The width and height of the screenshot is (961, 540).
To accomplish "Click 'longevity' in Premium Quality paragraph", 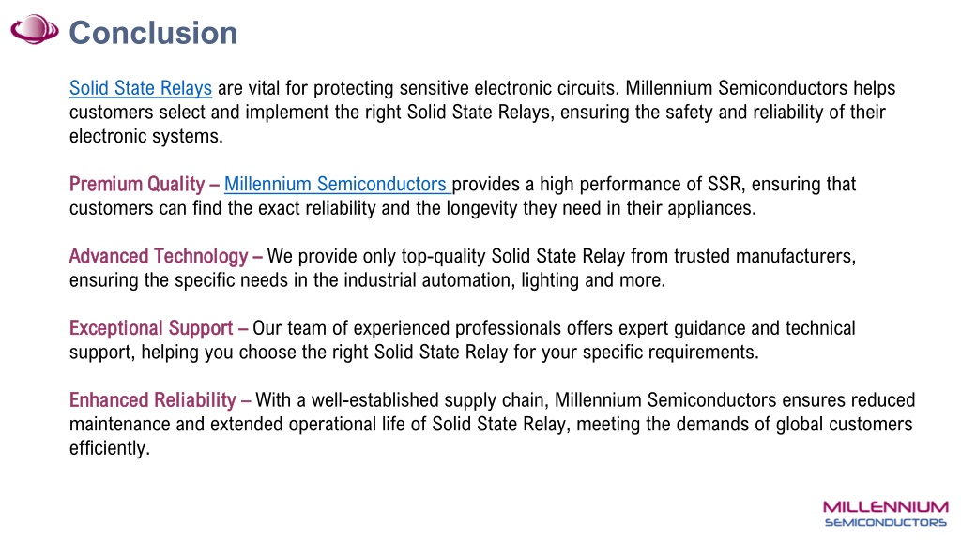I will (481, 208).
